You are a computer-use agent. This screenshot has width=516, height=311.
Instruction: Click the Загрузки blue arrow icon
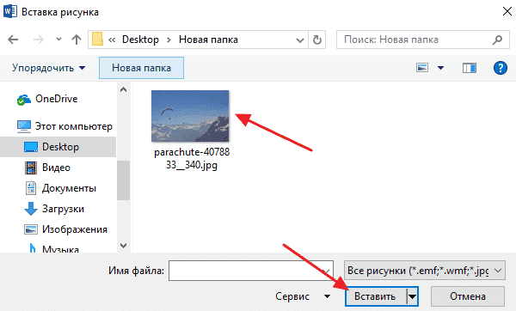31,209
